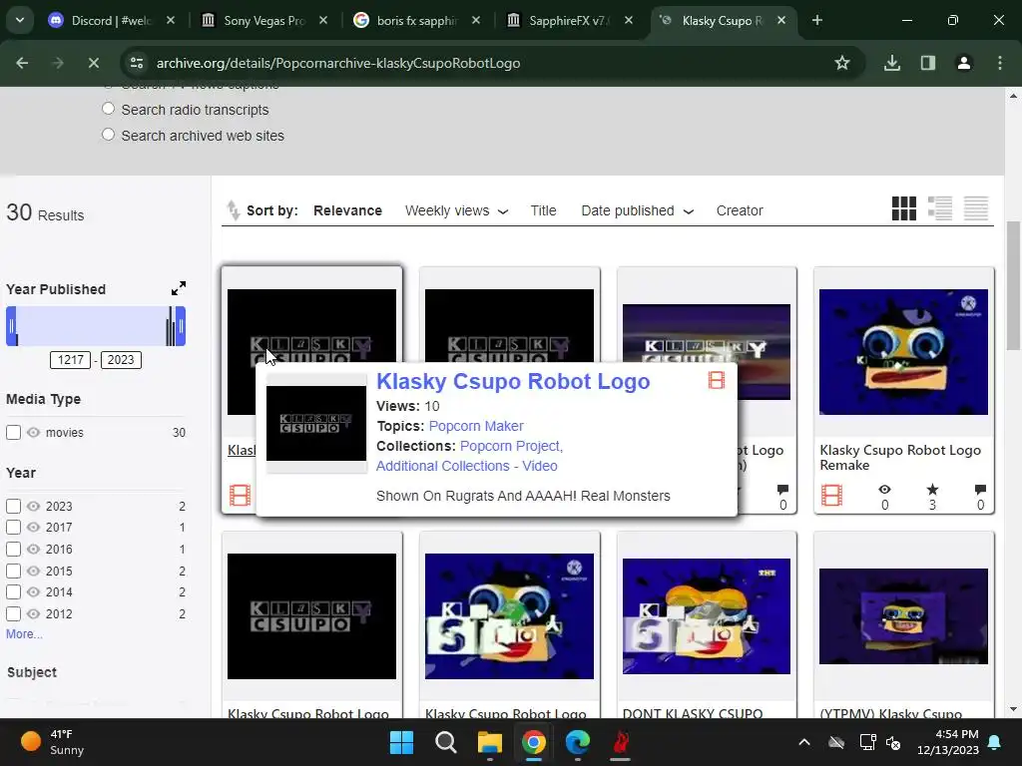
Task: Check the 2012 year checkbox
Action: coord(13,613)
